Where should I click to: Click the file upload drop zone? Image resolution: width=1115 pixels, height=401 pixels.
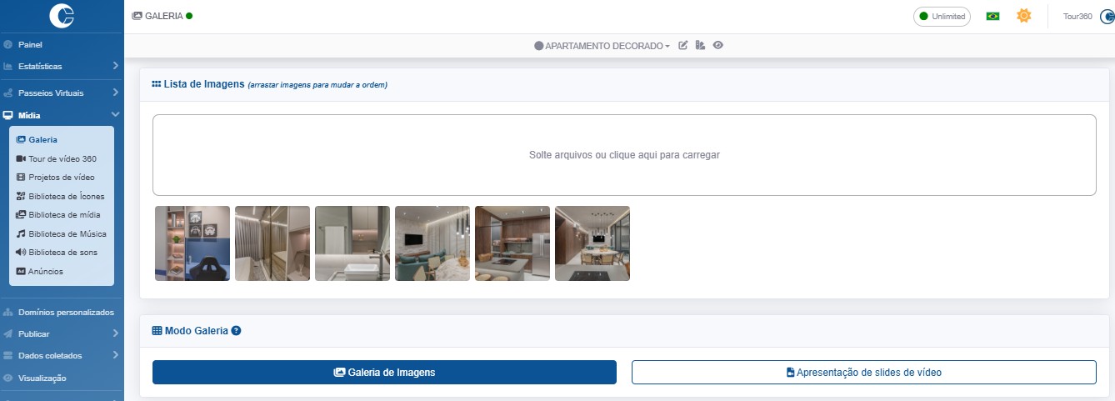[x=623, y=155]
